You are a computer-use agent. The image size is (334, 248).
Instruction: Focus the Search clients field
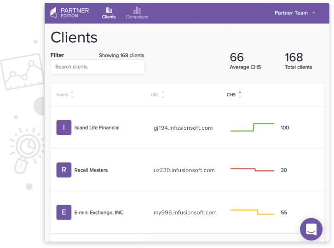pos(97,67)
